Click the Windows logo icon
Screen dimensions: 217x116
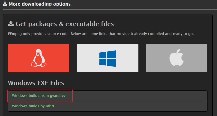point(108,58)
